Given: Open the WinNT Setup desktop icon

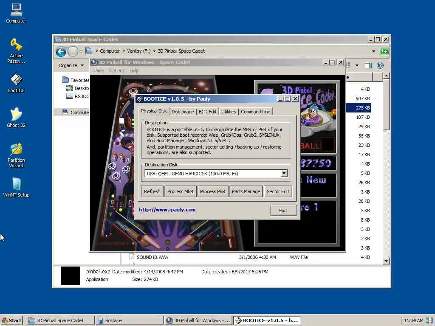Looking at the screenshot, I should pyautogui.click(x=16, y=187).
